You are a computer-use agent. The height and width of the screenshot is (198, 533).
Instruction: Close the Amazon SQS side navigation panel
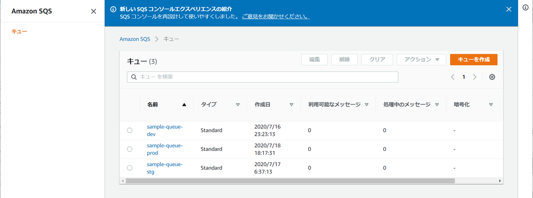tap(93, 12)
